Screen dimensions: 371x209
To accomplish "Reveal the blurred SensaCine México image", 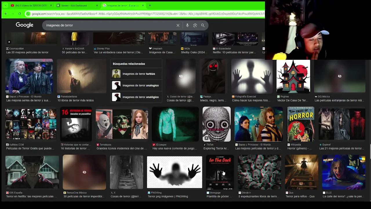I will pyautogui.click(x=84, y=172).
